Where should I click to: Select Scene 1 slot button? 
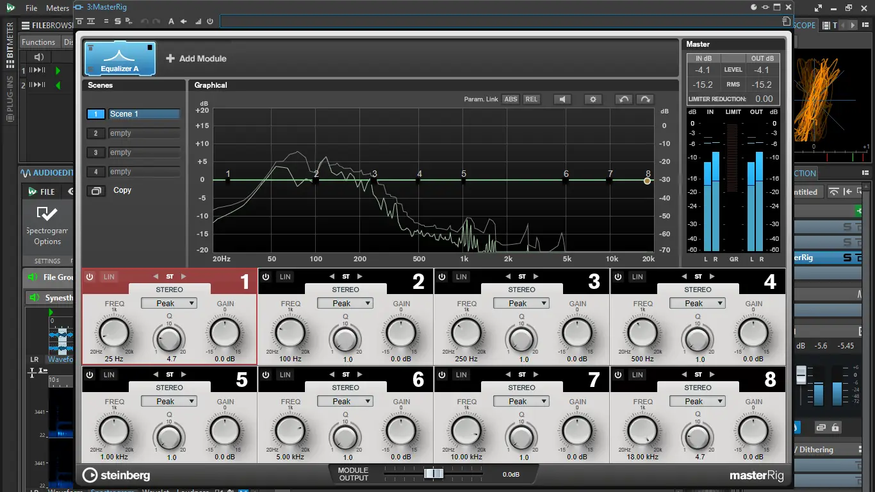(x=96, y=114)
